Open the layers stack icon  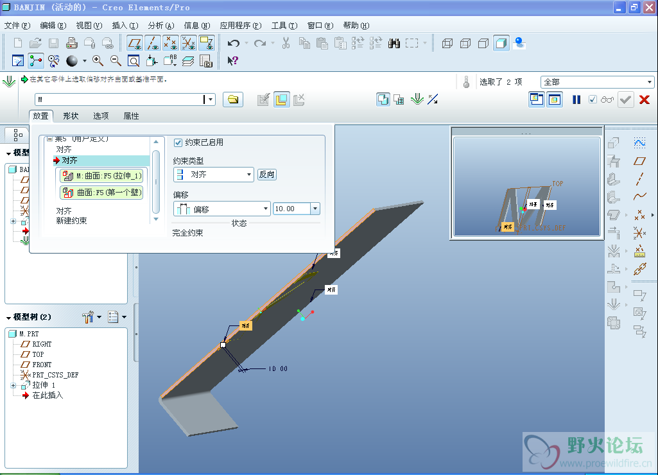point(187,61)
